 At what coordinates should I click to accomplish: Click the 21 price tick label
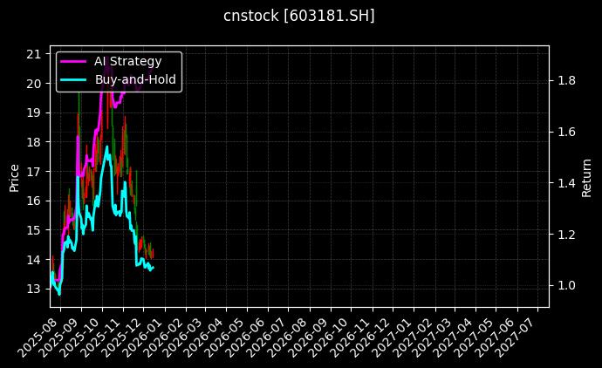point(35,54)
